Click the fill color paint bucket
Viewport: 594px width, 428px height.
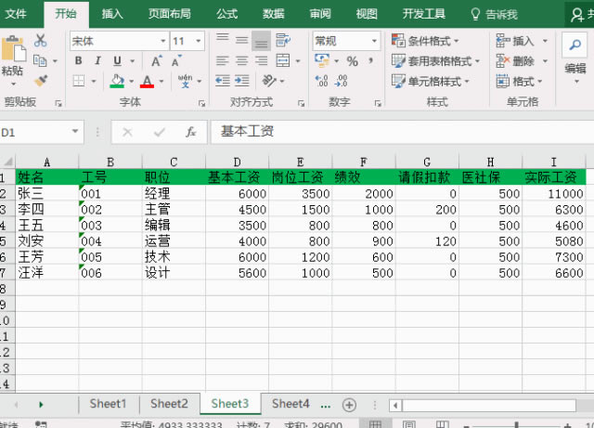pyautogui.click(x=117, y=82)
